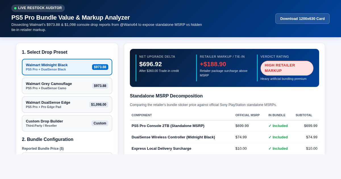The width and height of the screenshot is (341, 179).
Task: Click the High Retailer Markup verdict pill
Action: (287, 68)
